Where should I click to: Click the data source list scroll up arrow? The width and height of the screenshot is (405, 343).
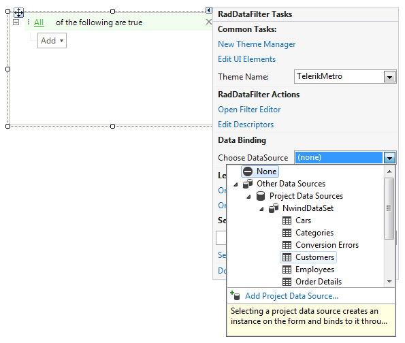[x=389, y=171]
